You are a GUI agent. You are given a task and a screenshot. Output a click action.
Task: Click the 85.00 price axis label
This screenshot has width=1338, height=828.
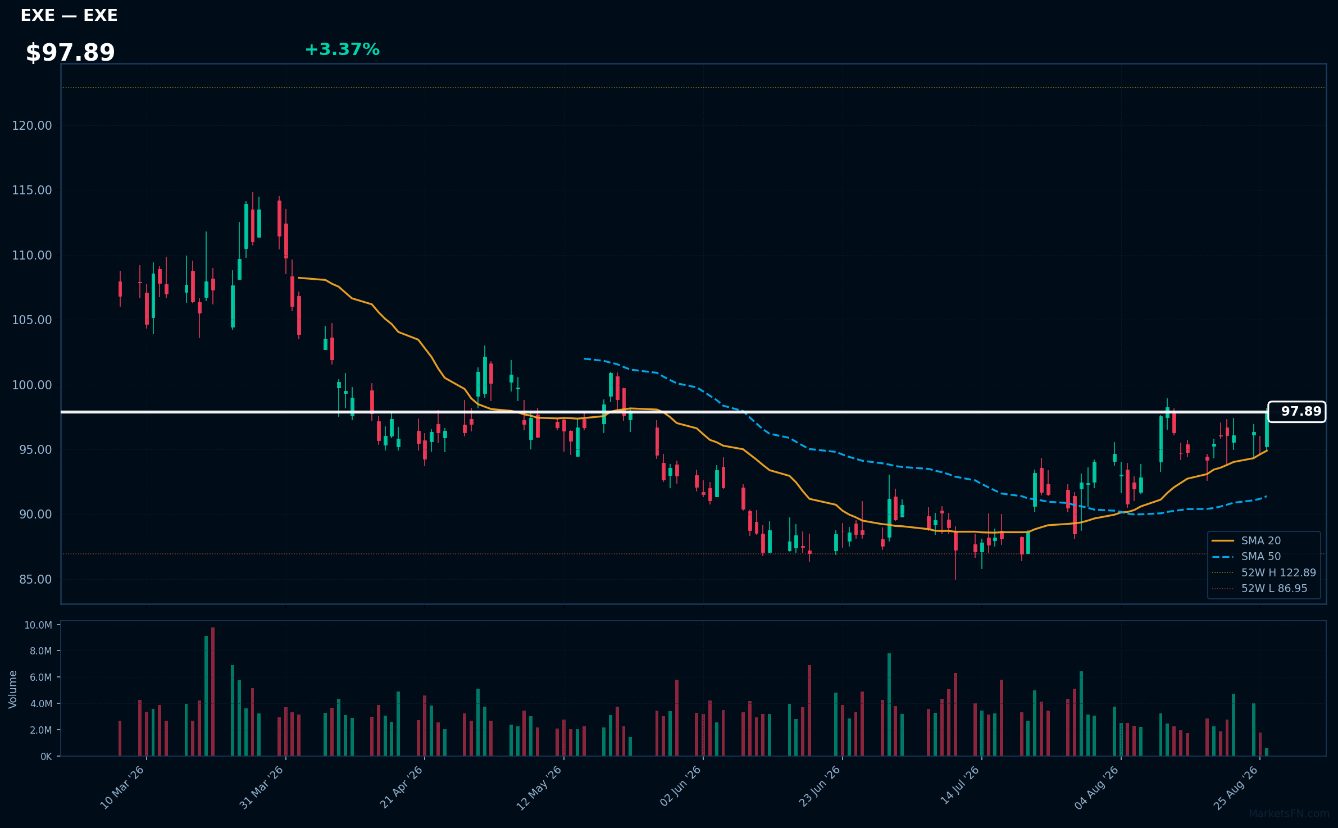35,579
